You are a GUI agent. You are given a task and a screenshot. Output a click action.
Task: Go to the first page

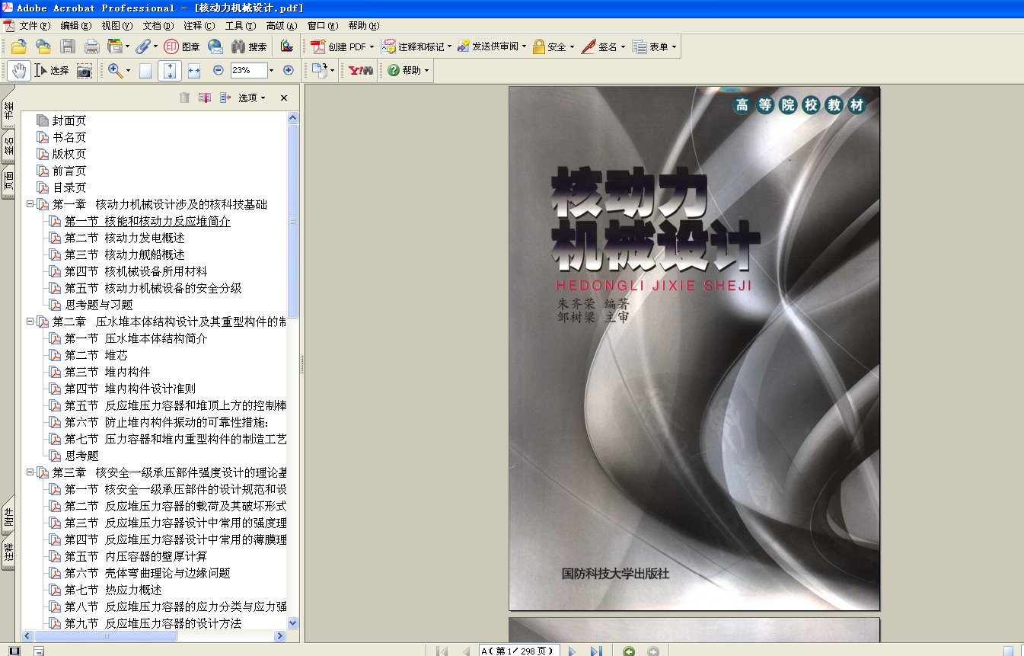[x=442, y=651]
